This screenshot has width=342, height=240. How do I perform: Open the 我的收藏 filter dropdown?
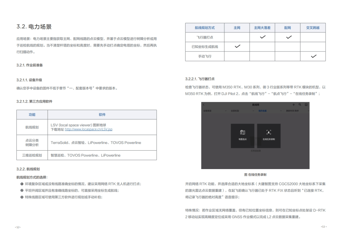point(270,111)
